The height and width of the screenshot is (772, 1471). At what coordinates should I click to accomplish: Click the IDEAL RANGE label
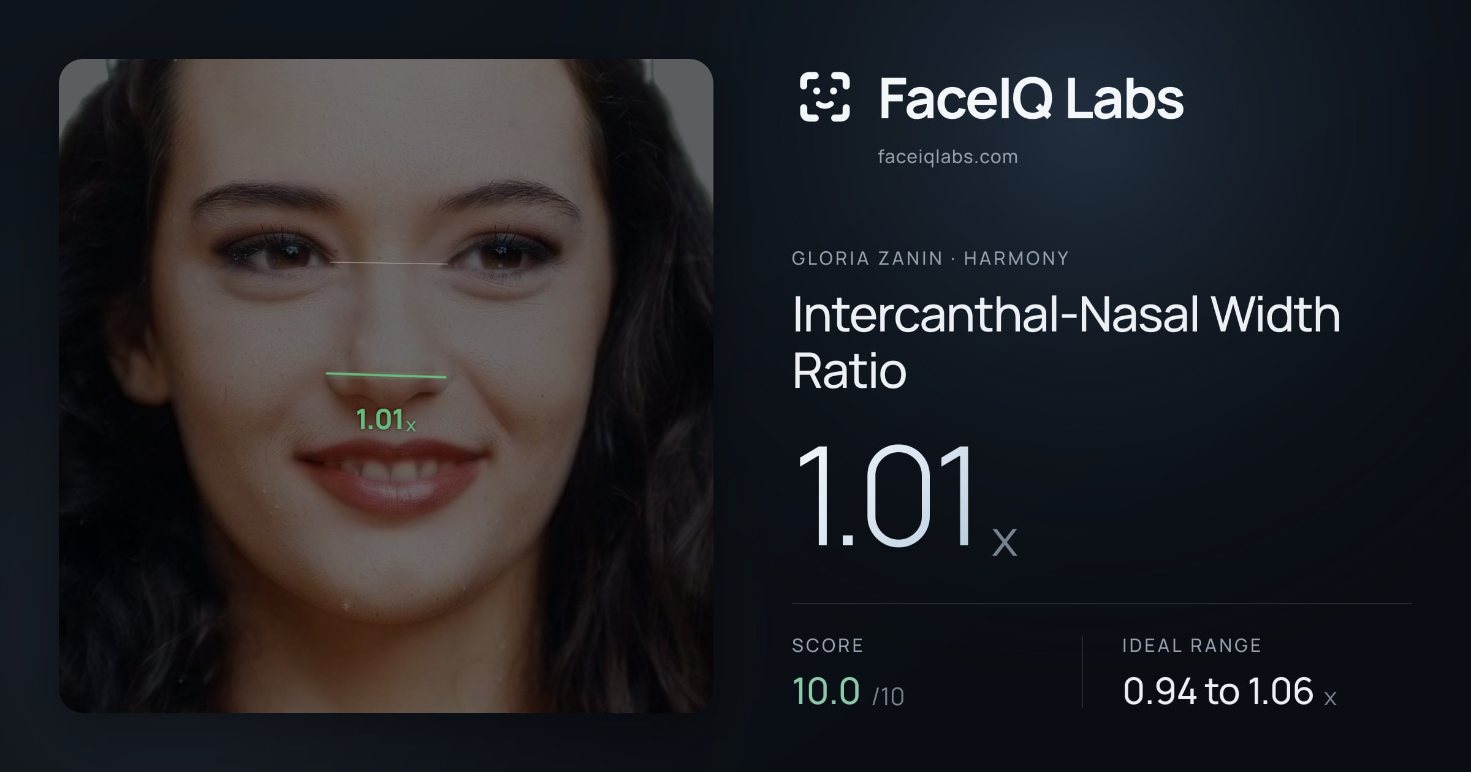1192,645
